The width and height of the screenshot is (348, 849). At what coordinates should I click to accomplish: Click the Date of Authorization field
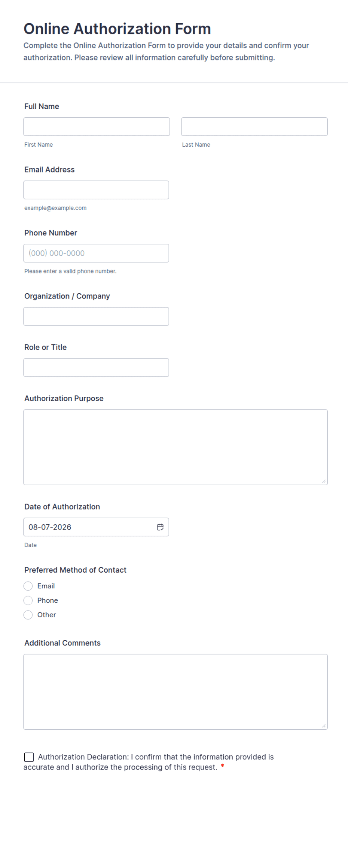point(96,527)
